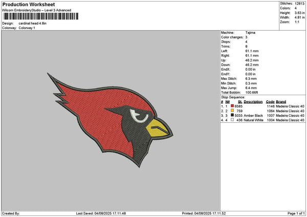Click the Machine value Tajima
Viewport: 307px width, 217px height.
250,33
